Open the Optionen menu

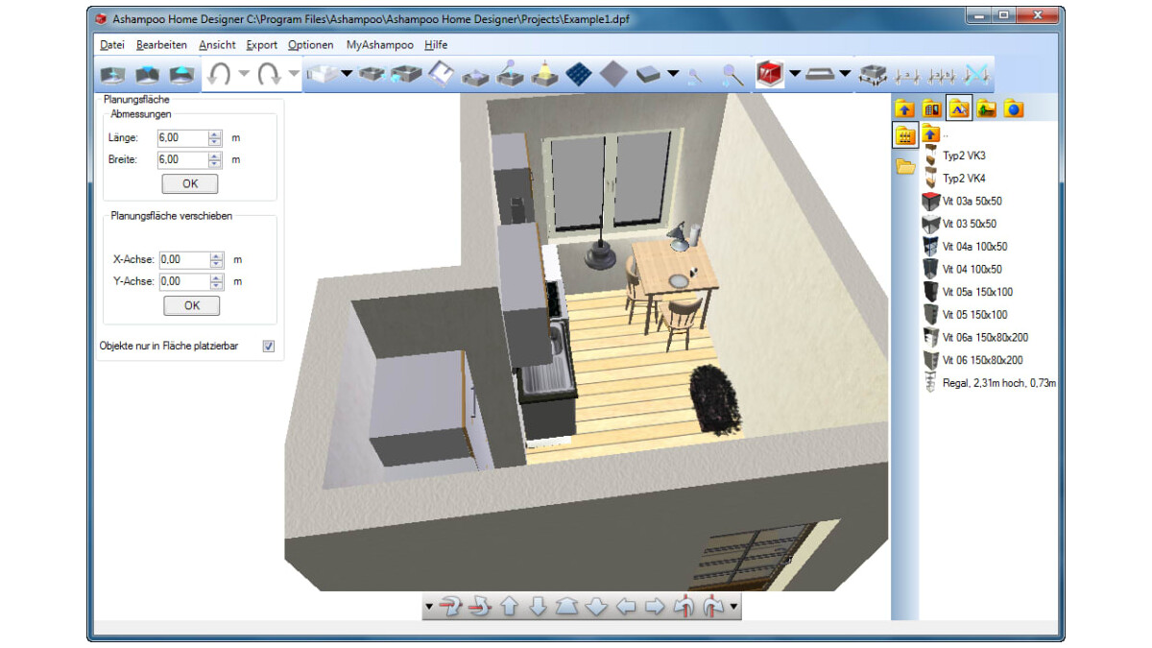(311, 45)
